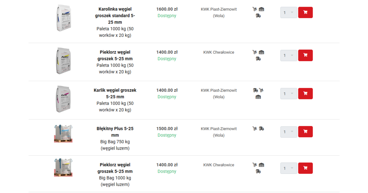Image resolution: width=368 pixels, height=193 pixels.
Task: Open quantity dropdown for Karolinka coal
Action: pyautogui.click(x=289, y=13)
